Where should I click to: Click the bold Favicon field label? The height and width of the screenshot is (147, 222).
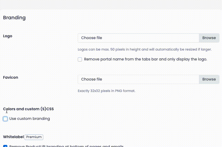coord(10,77)
